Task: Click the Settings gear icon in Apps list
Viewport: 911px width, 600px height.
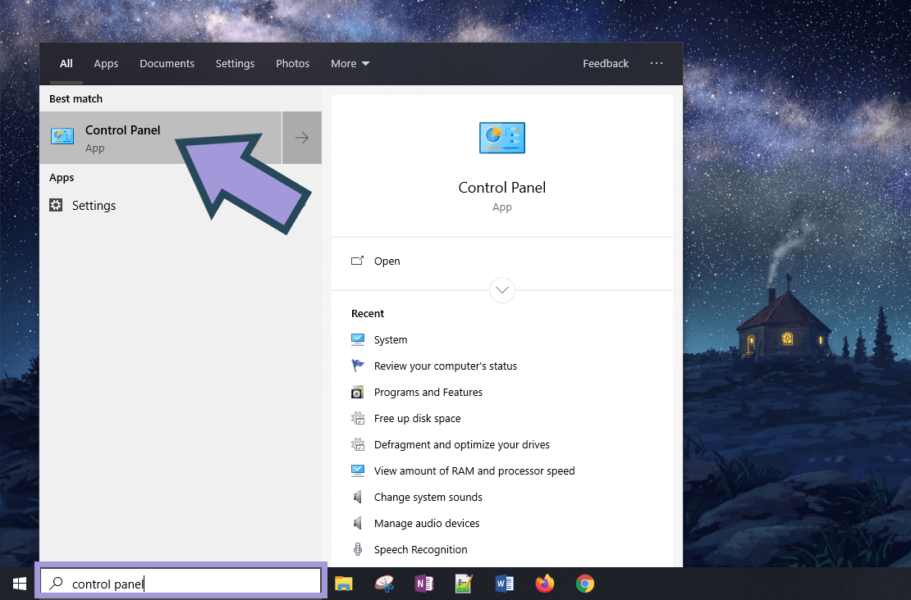Action: pyautogui.click(x=56, y=205)
